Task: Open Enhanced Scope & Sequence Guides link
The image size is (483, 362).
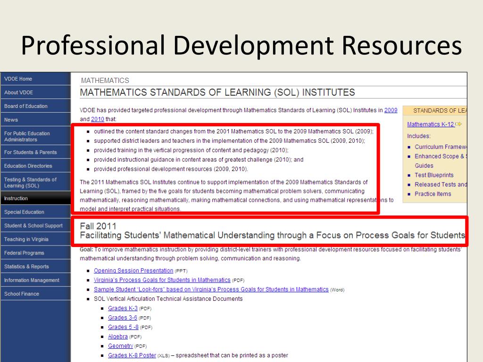Action: (441, 161)
